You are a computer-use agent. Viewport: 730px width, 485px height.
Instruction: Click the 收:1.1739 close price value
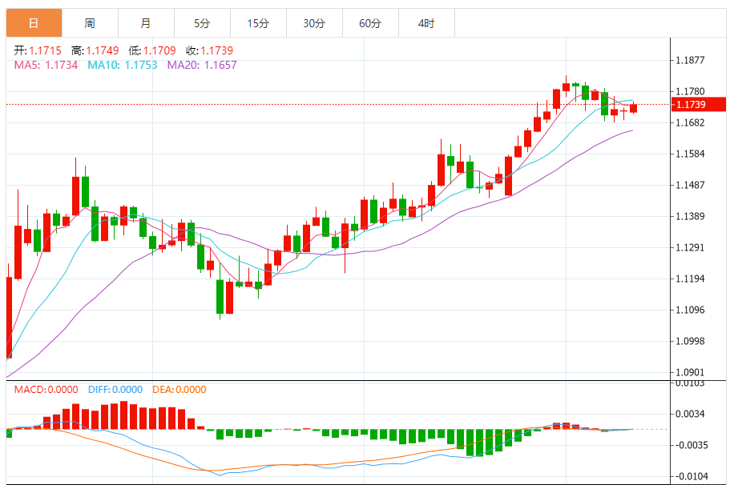209,50
